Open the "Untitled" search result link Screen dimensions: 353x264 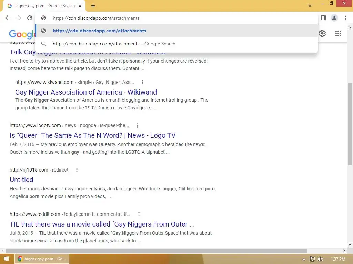coord(21,179)
